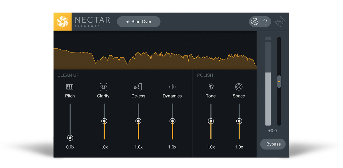Viewport: 343px width, 168px height.
Task: Click the NECTAR Elements title text
Action: pyautogui.click(x=92, y=22)
